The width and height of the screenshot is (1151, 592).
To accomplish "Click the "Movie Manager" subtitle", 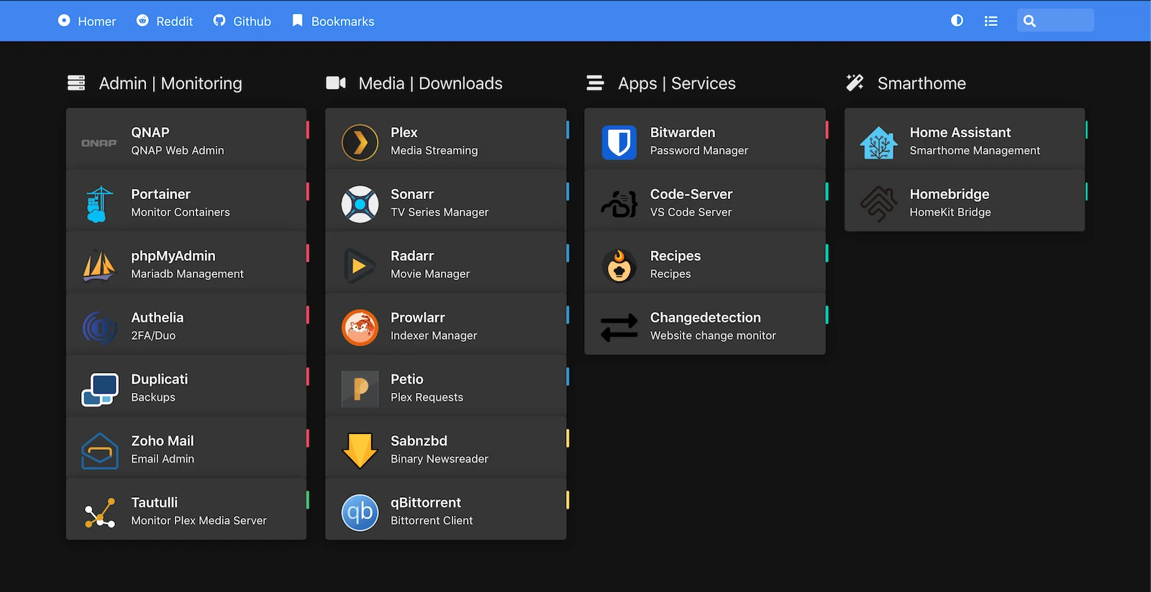I will (430, 274).
